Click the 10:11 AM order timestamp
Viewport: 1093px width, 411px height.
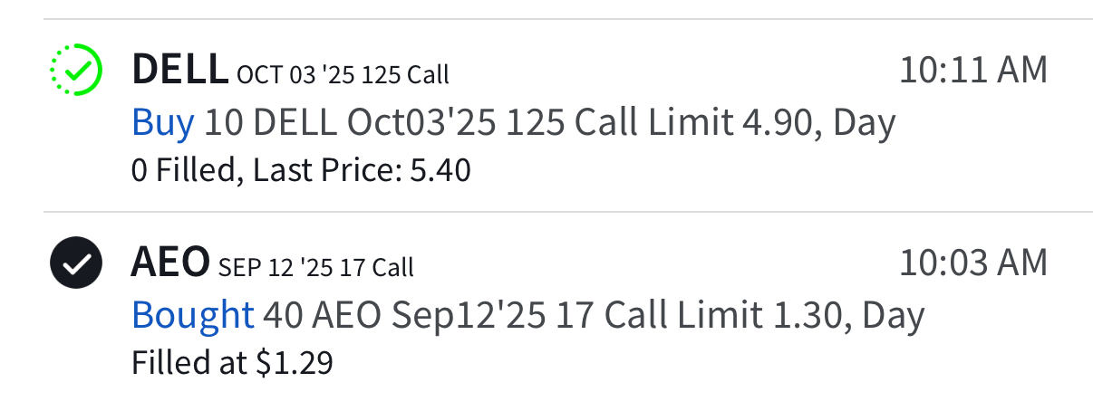coord(972,70)
